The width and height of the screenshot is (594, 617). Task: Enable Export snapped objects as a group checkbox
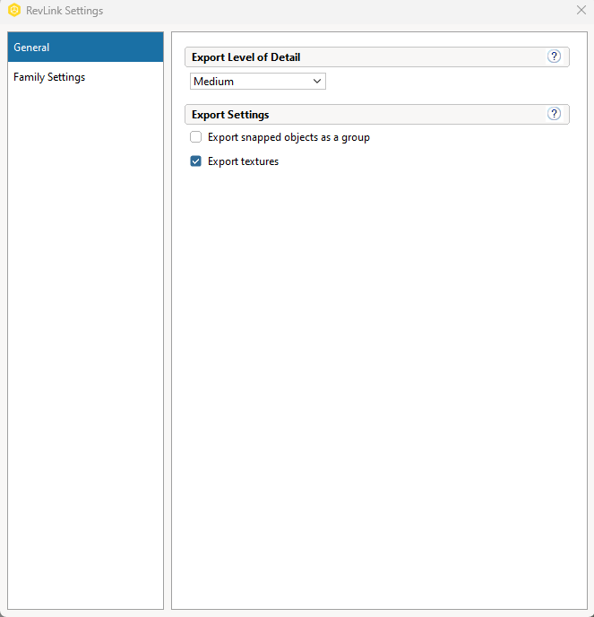coord(196,137)
